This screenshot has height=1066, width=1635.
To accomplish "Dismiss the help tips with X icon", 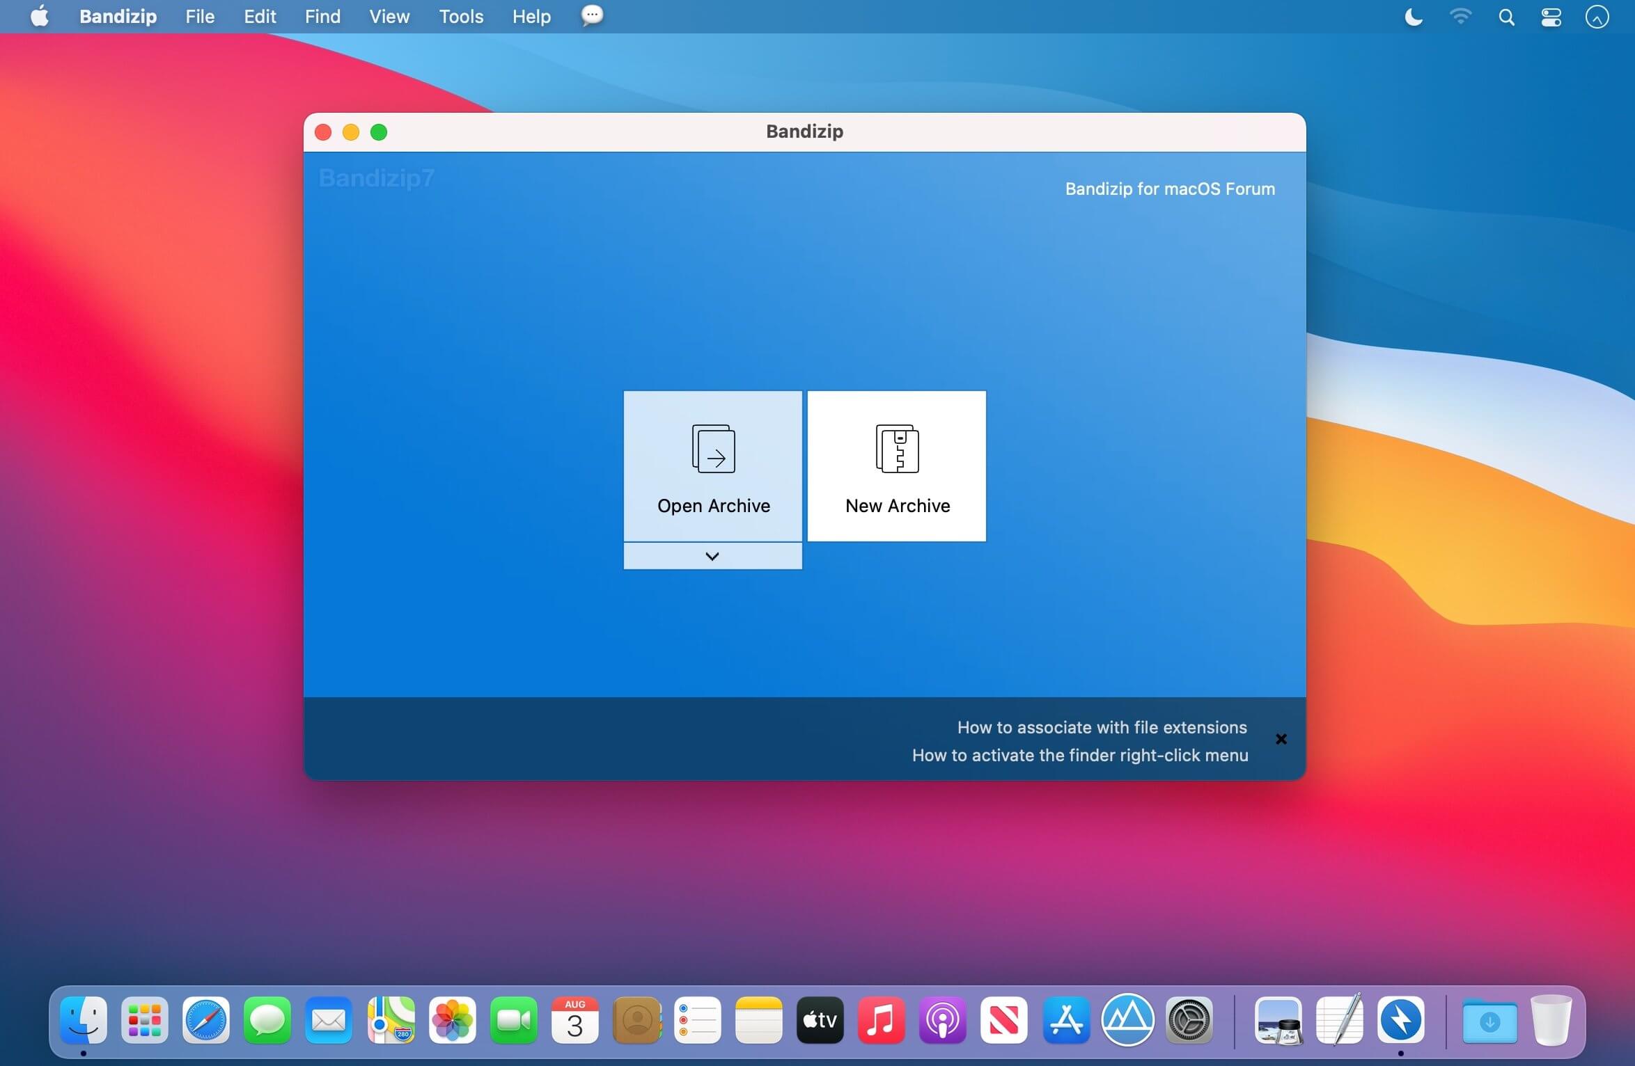I will click(x=1281, y=739).
